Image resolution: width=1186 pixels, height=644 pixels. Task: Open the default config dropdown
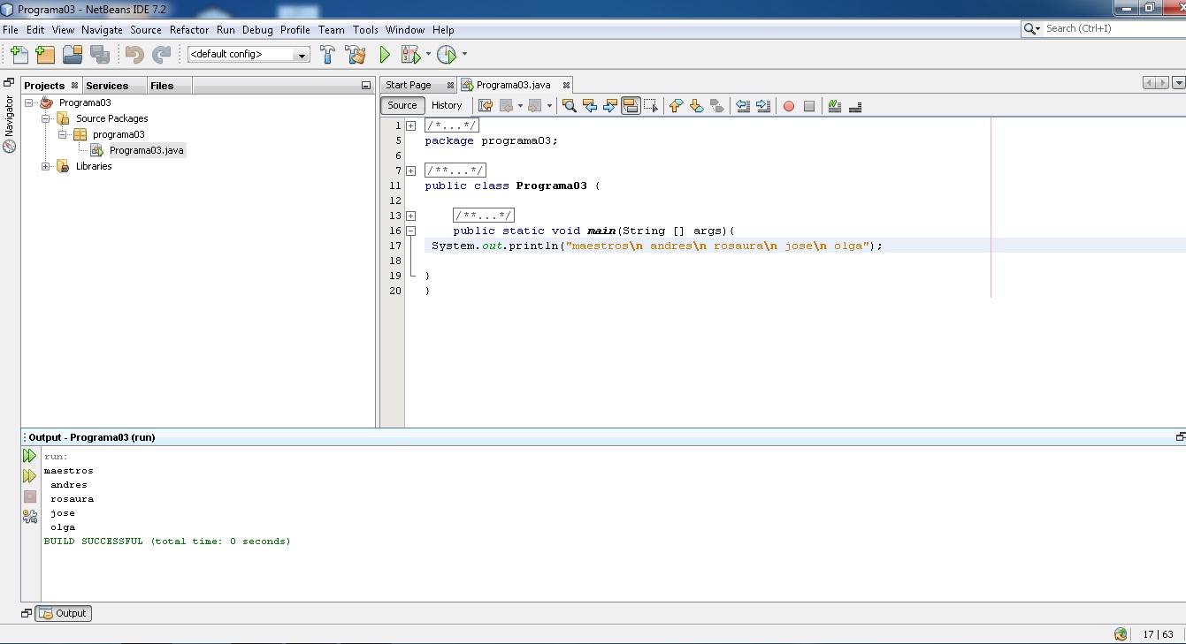click(x=301, y=54)
